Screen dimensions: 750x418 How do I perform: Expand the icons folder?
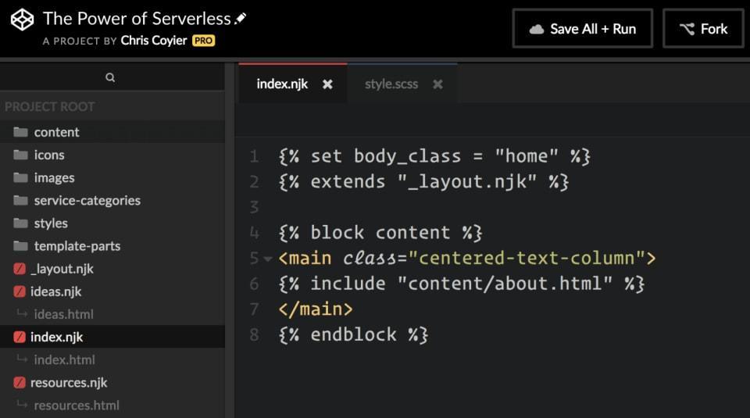coord(48,155)
